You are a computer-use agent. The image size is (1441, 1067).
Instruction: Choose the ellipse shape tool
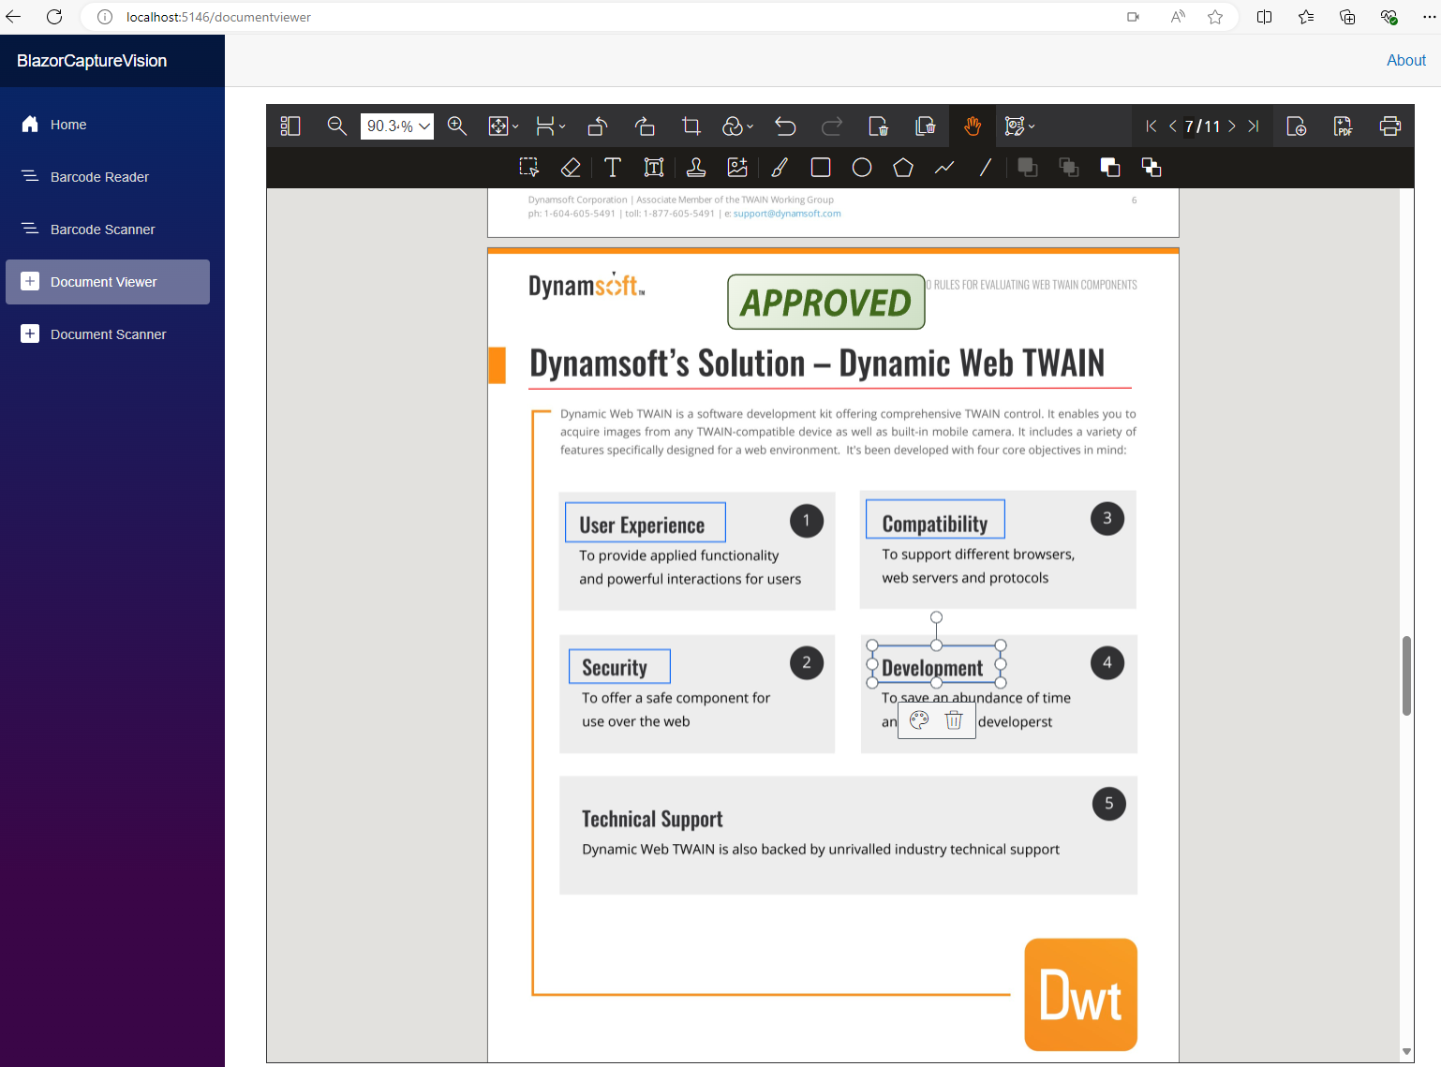pyautogui.click(x=862, y=168)
